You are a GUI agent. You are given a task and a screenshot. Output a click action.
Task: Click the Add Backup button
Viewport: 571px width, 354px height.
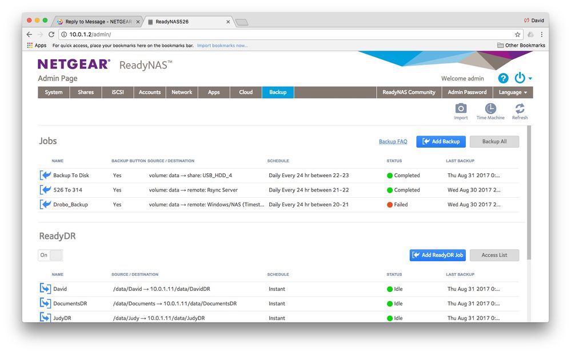(x=441, y=141)
